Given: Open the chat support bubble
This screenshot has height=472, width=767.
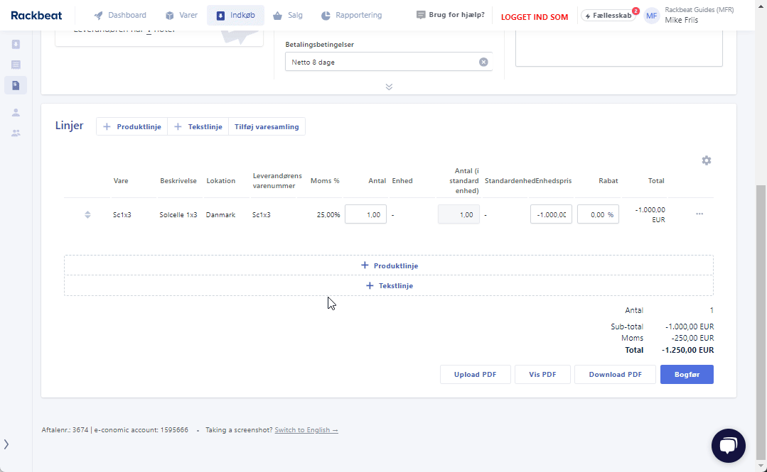Looking at the screenshot, I should point(728,446).
